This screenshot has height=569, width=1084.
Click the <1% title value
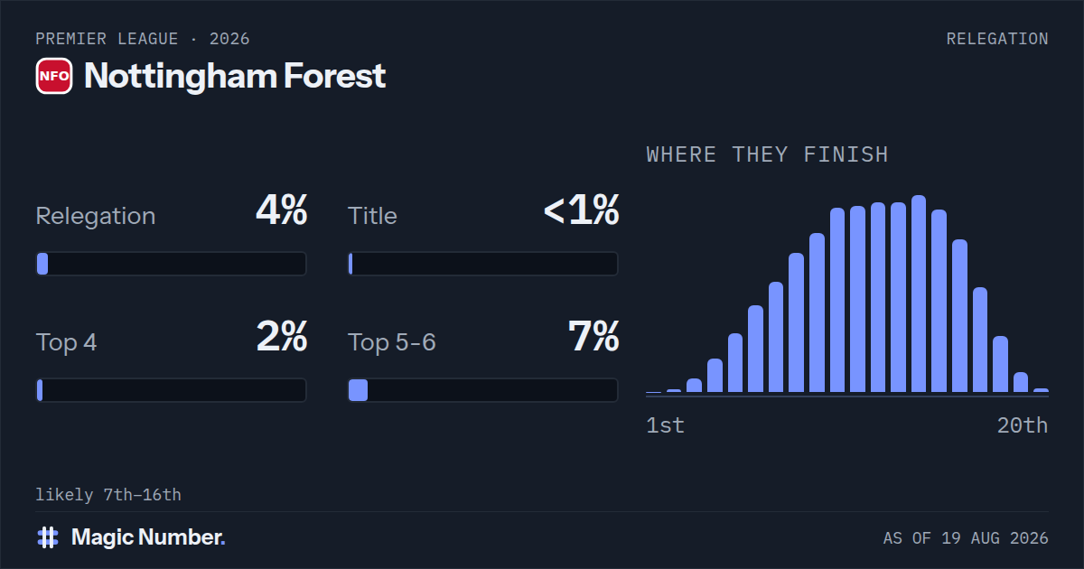(x=581, y=211)
